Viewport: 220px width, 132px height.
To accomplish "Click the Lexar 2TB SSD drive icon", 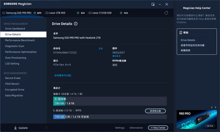I will [47, 13].
